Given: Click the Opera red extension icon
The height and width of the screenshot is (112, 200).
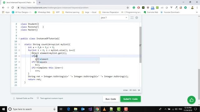Looking at the screenshot, I should pos(138,7).
